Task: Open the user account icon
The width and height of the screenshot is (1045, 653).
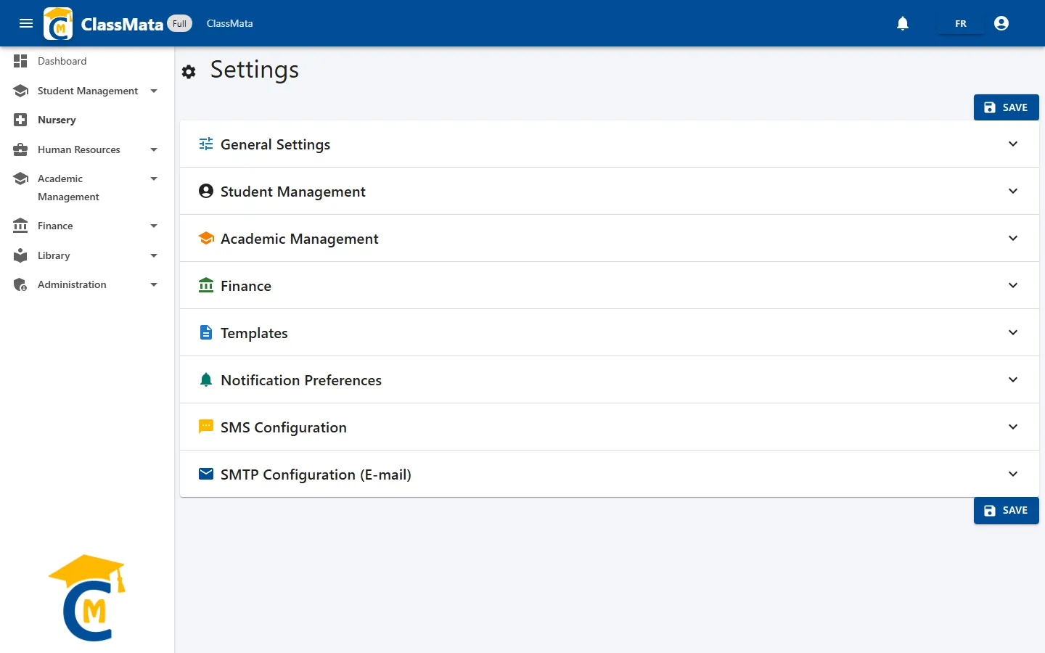Action: [1001, 23]
